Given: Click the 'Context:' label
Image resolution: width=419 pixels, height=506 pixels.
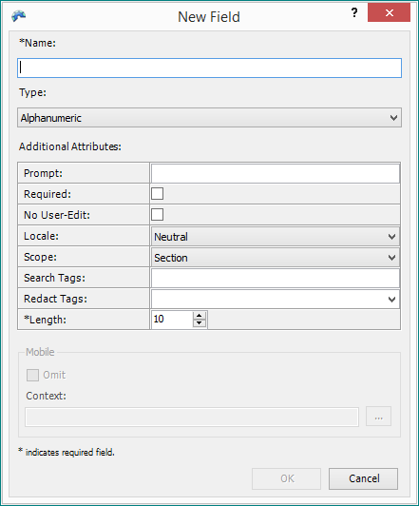Looking at the screenshot, I should point(47,396).
